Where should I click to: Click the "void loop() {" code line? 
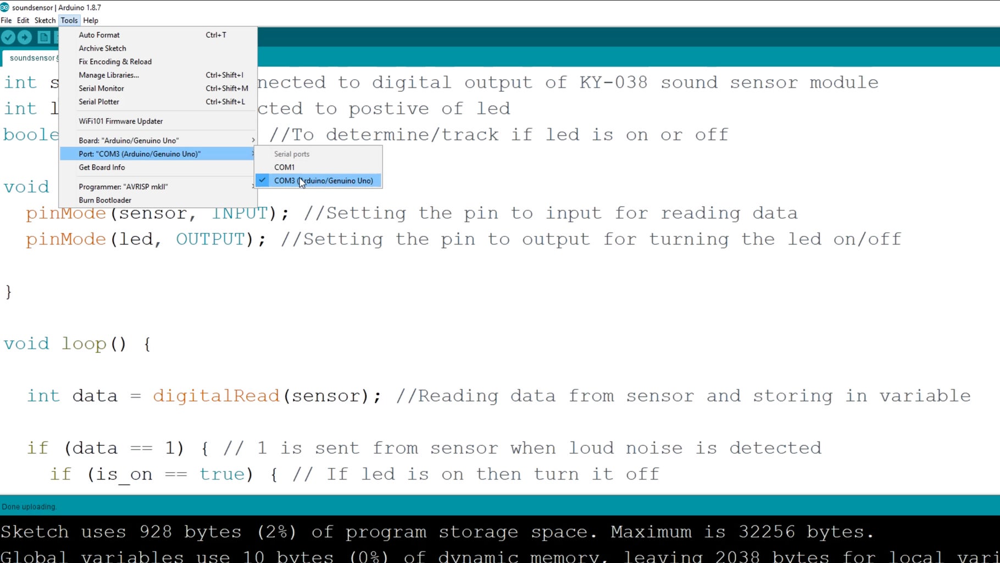(x=77, y=344)
